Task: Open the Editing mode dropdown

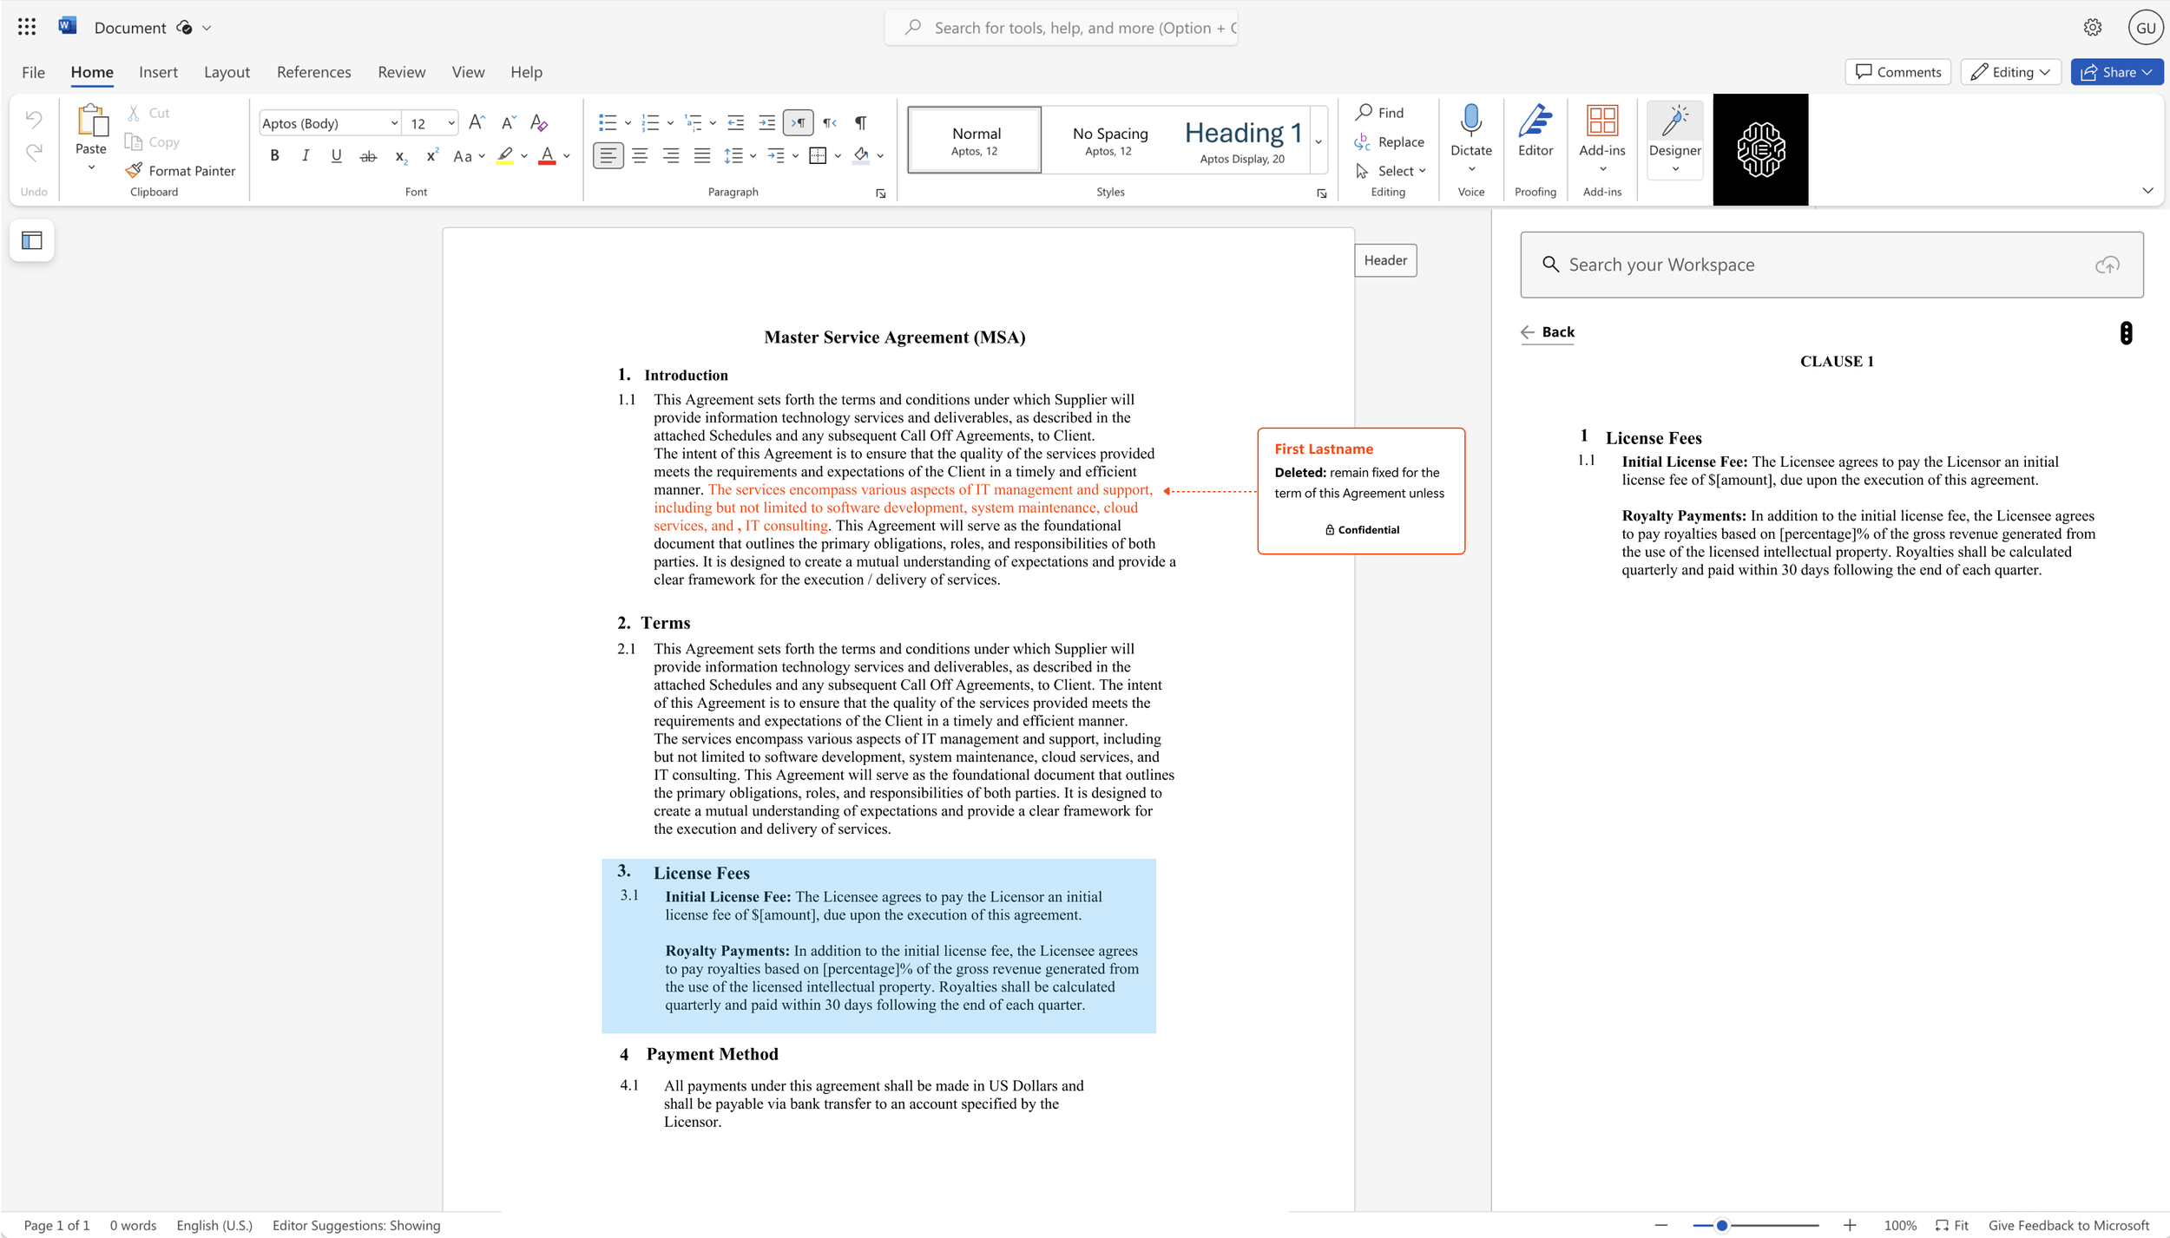Action: point(2010,72)
